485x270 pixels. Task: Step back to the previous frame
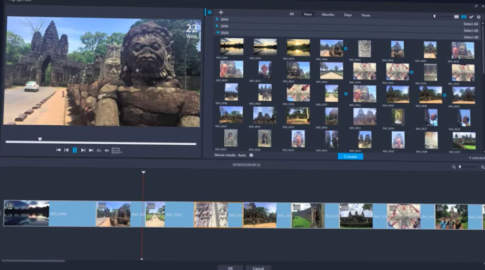pyautogui.click(x=67, y=150)
